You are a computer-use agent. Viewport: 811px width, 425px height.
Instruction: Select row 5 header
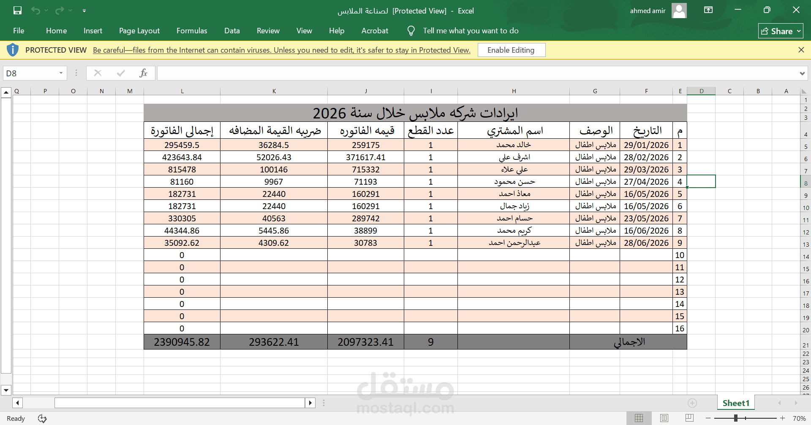(x=806, y=147)
